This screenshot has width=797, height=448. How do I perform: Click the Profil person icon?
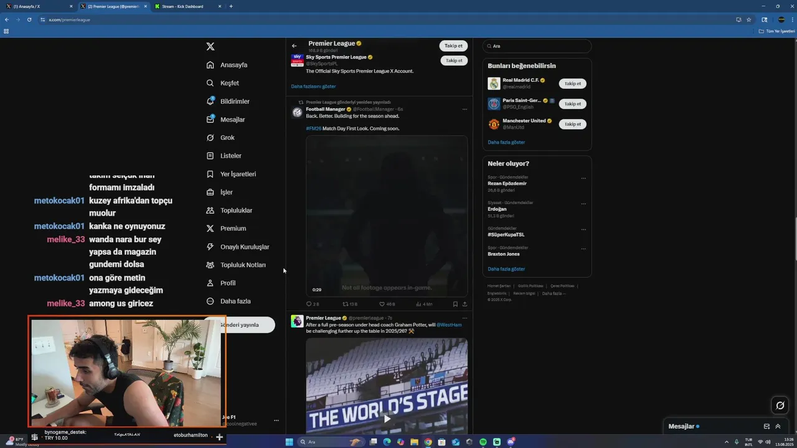tap(210, 283)
